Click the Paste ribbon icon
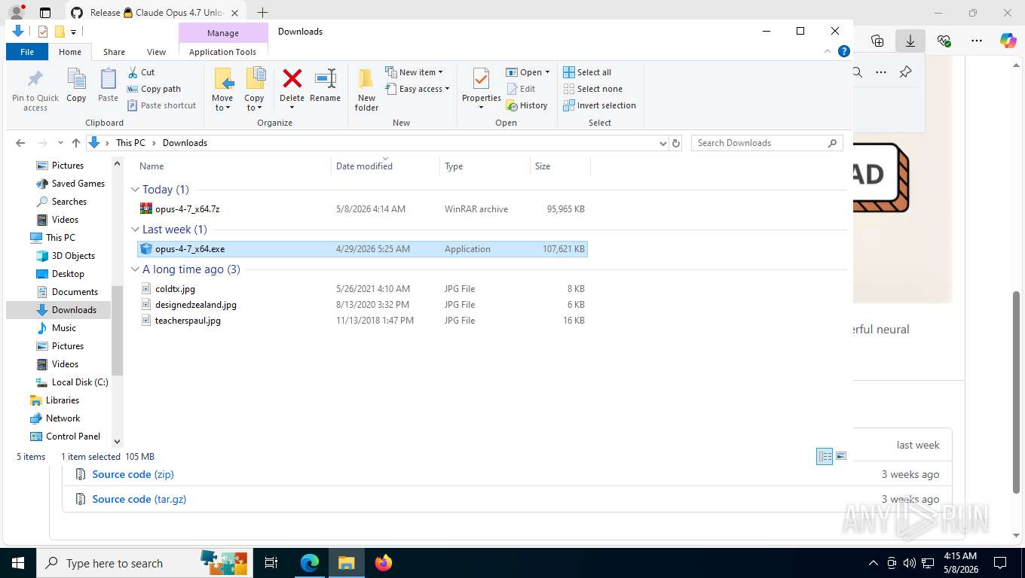This screenshot has height=578, width=1025. pos(108,86)
